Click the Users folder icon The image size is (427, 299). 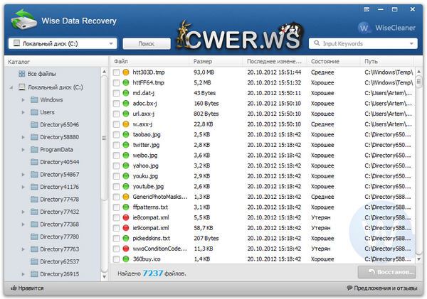[34, 112]
